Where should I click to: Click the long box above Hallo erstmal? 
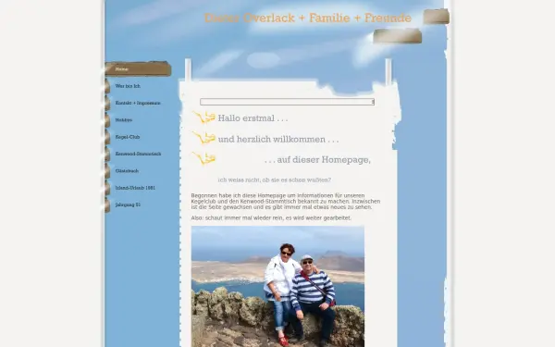coord(287,102)
